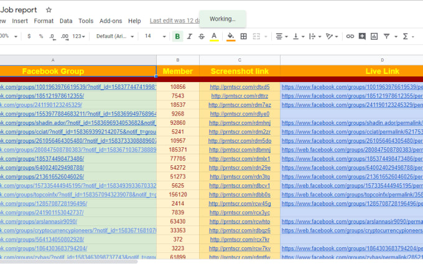The height and width of the screenshot is (264, 423).
Task: Select column B header
Action: pyautogui.click(x=178, y=60)
